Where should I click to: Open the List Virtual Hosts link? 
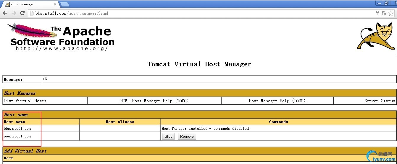25,101
